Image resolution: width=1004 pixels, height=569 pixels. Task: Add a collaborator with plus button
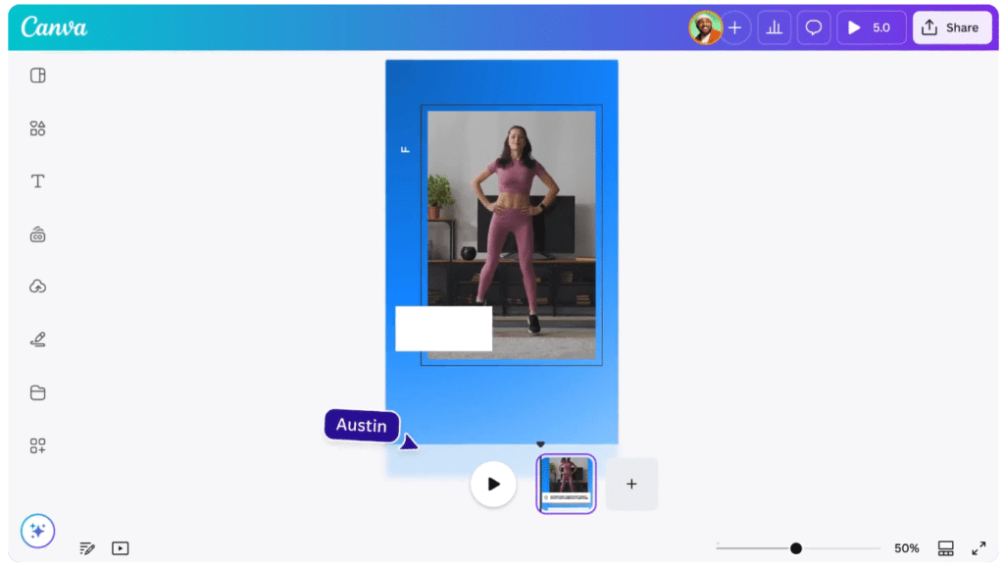click(x=734, y=27)
